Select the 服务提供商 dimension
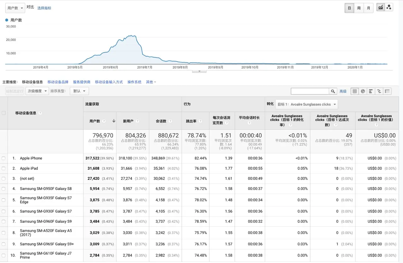403x263 pixels. coord(82,82)
